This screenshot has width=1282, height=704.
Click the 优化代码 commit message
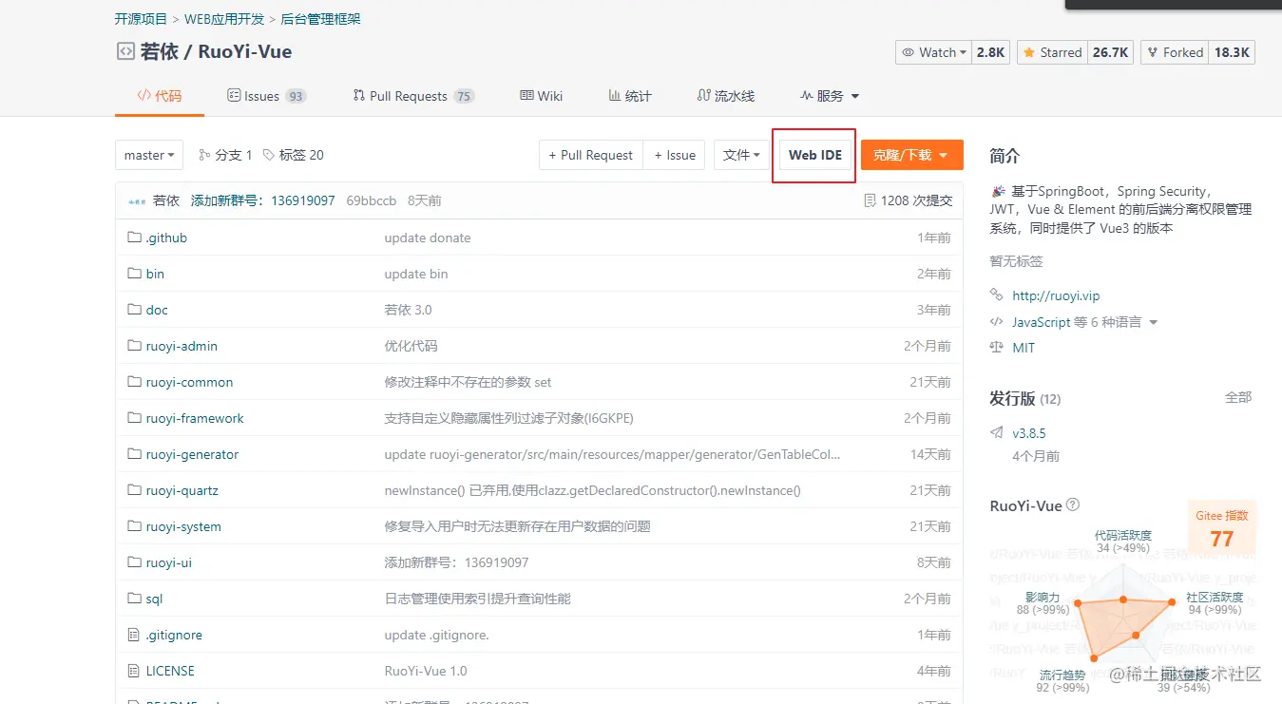click(x=411, y=346)
